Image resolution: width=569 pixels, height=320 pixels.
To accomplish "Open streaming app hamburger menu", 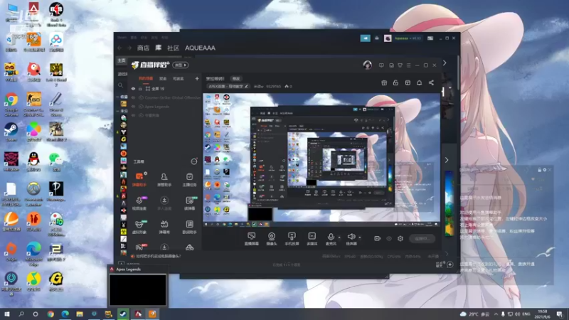I will point(408,65).
